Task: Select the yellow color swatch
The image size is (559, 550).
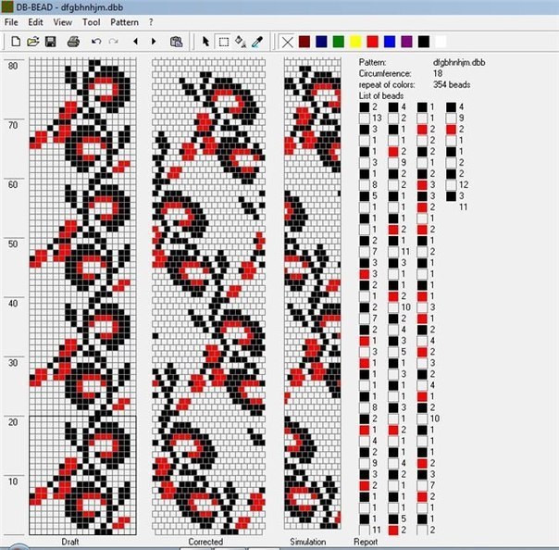Action: [x=355, y=42]
